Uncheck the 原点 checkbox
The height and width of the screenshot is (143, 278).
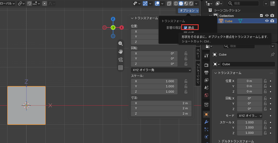pos(186,28)
